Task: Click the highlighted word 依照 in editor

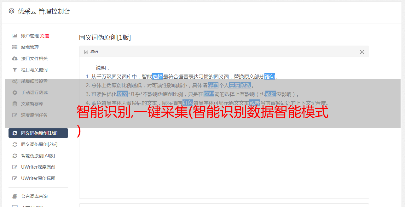Action: [213, 85]
